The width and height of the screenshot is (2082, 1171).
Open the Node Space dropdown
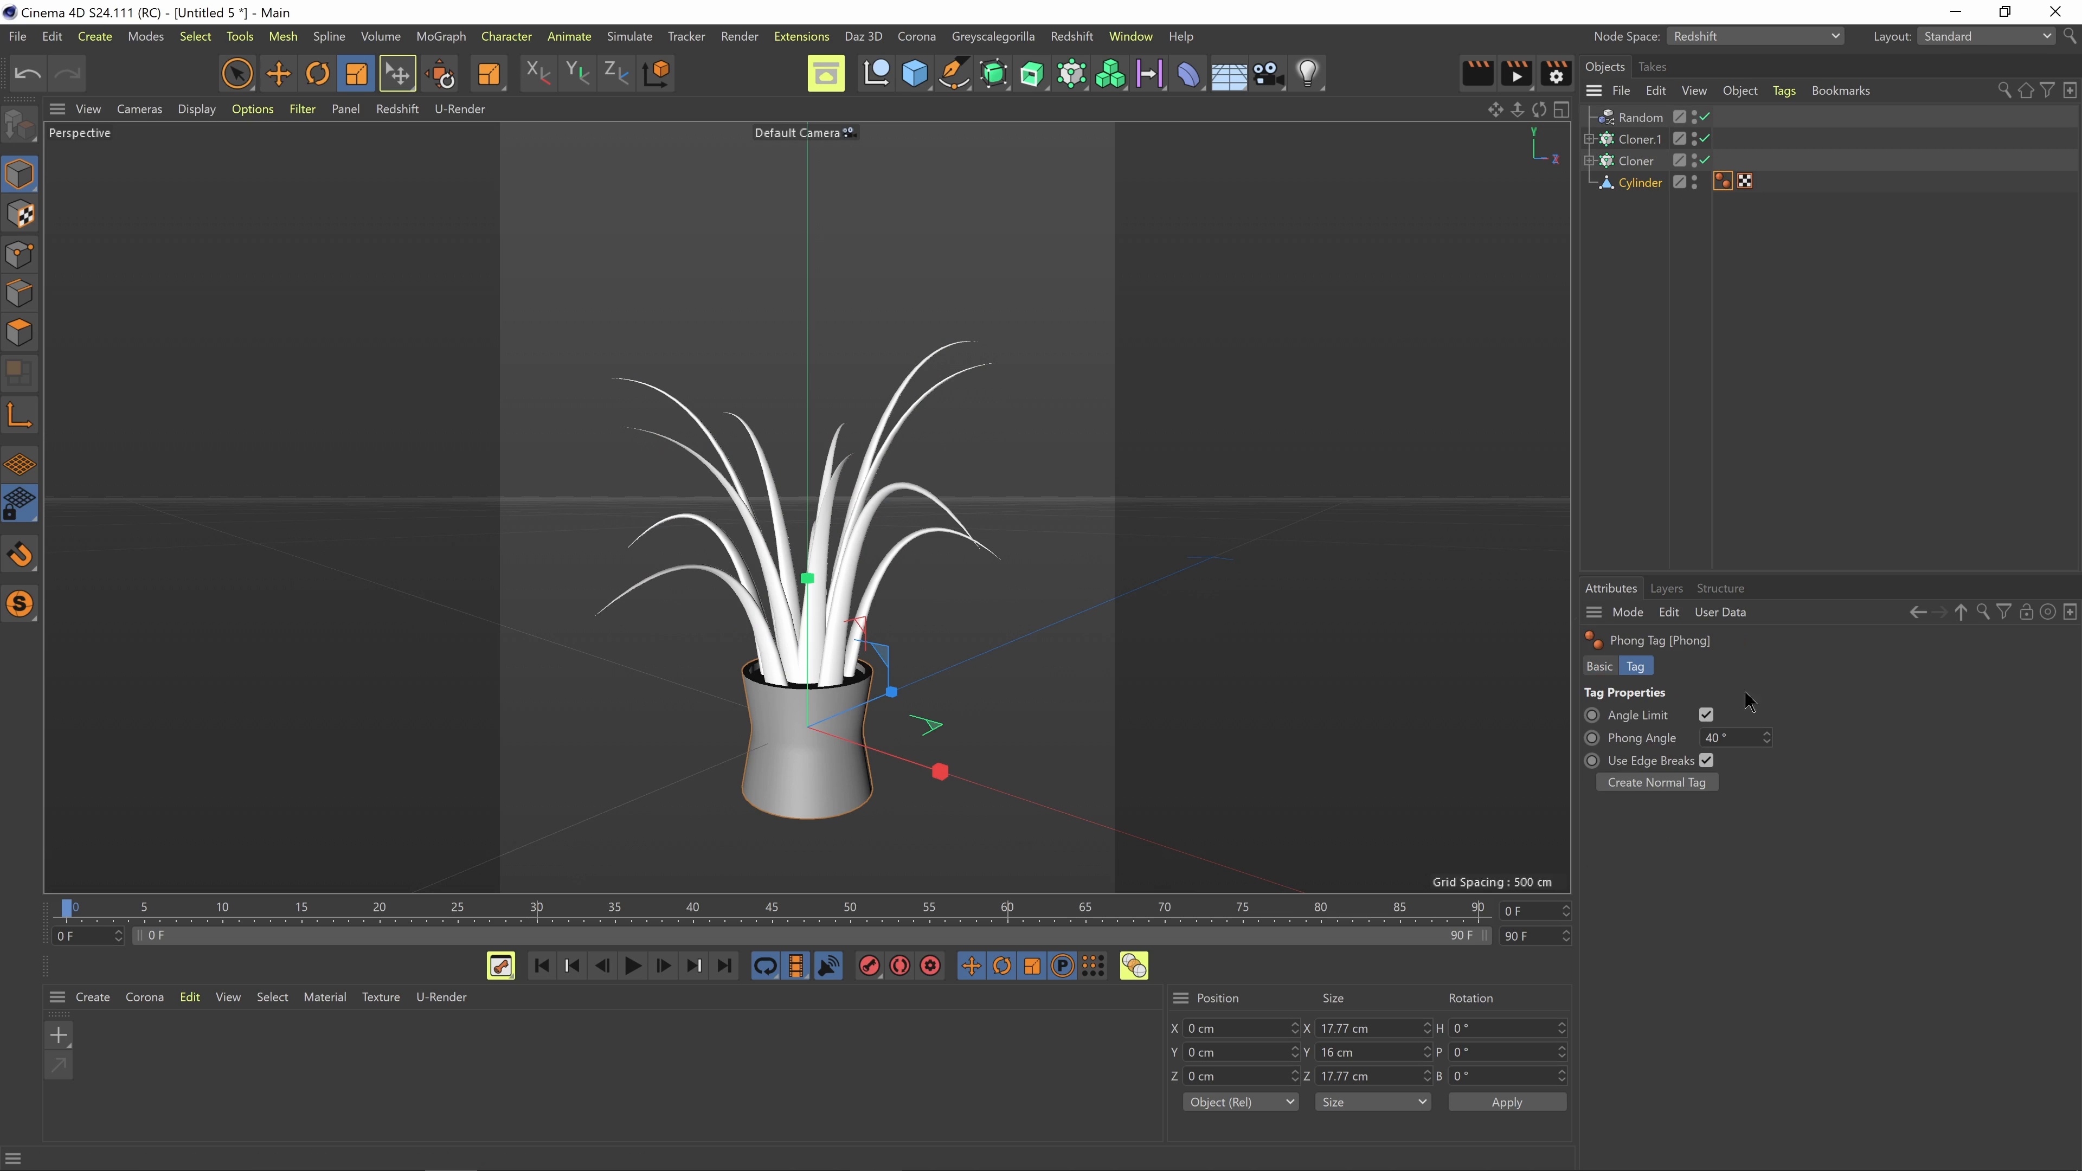[x=1755, y=36]
